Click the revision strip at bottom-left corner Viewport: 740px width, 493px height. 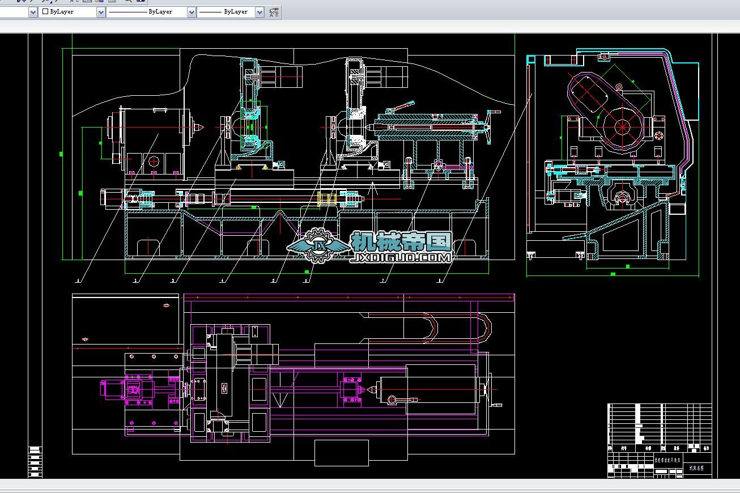[35, 461]
